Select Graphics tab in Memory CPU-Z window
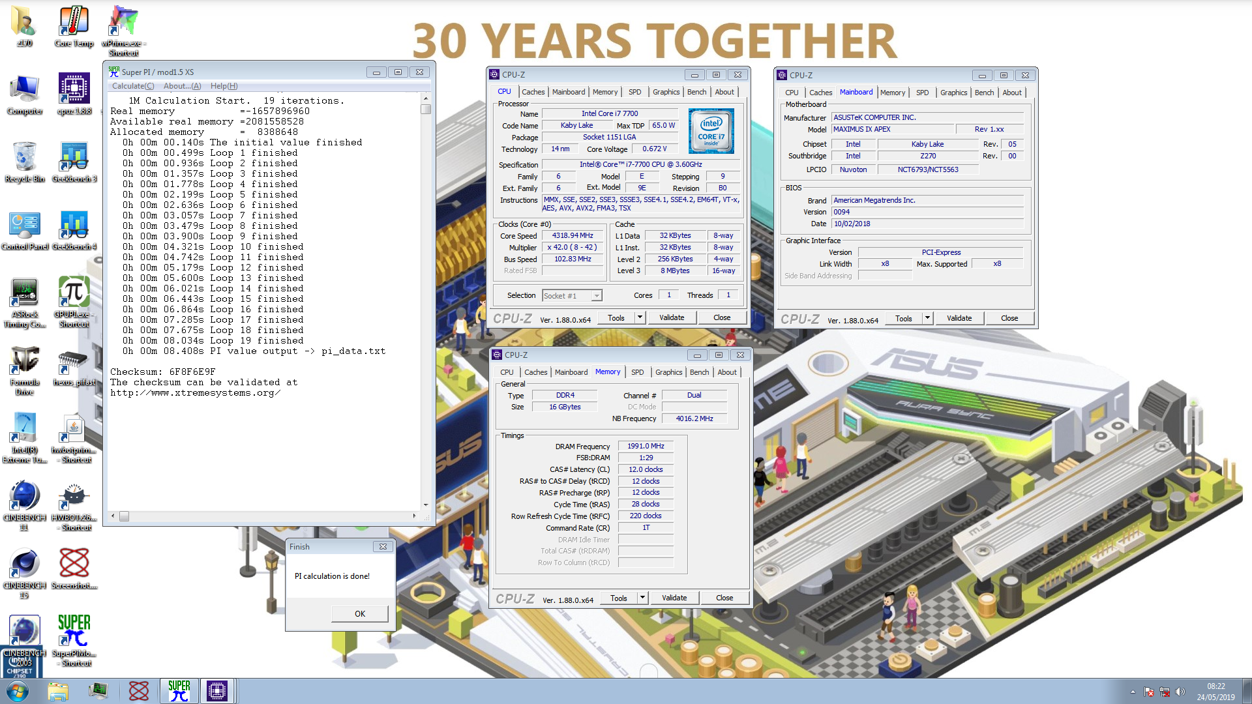Screen dimensions: 1252x704 (668, 372)
